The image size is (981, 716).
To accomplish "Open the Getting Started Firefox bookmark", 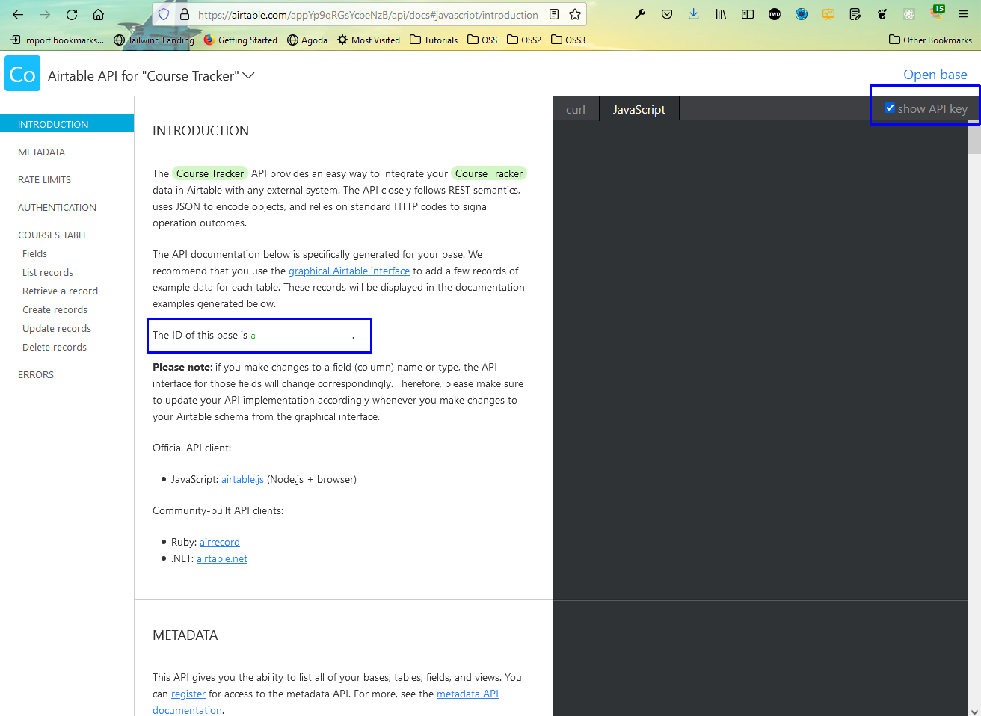I will pos(241,40).
